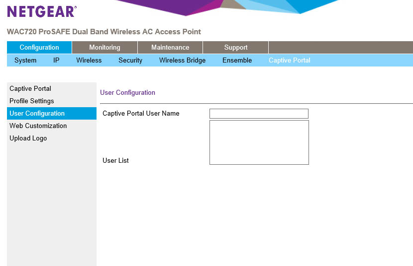The height and width of the screenshot is (266, 413).
Task: Open the IP submenu
Action: [56, 60]
